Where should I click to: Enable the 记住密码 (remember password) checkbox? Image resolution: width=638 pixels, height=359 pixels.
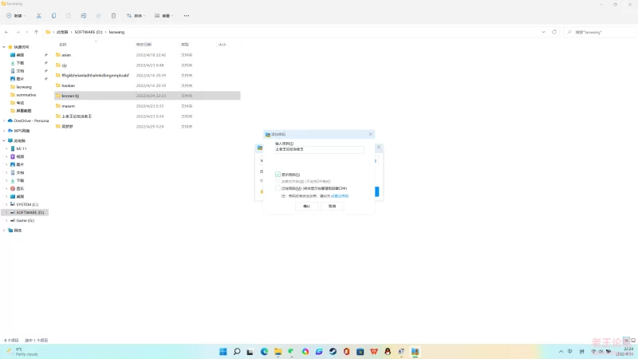(278, 188)
